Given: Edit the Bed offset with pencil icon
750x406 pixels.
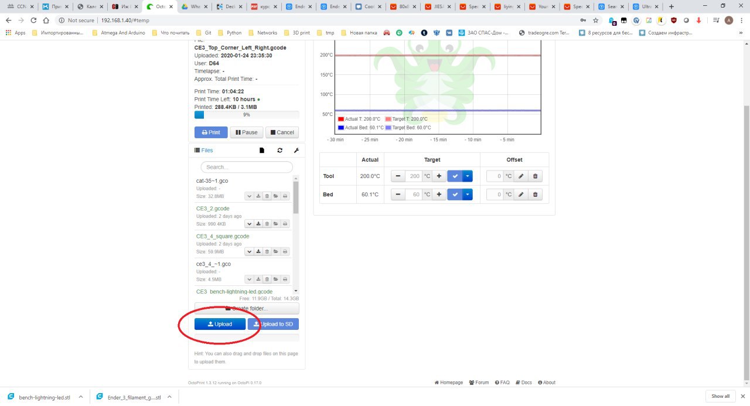Looking at the screenshot, I should [x=521, y=194].
